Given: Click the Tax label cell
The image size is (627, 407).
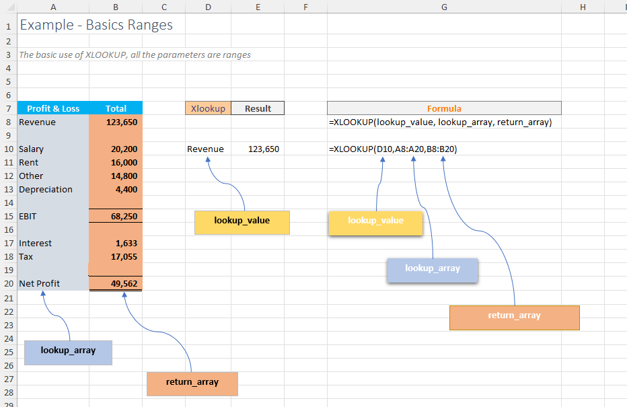Looking at the screenshot, I should click(x=53, y=257).
